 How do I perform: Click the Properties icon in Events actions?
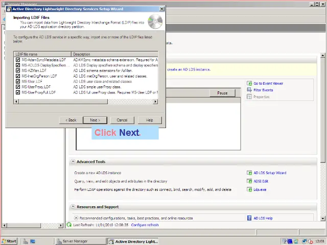click(x=249, y=96)
